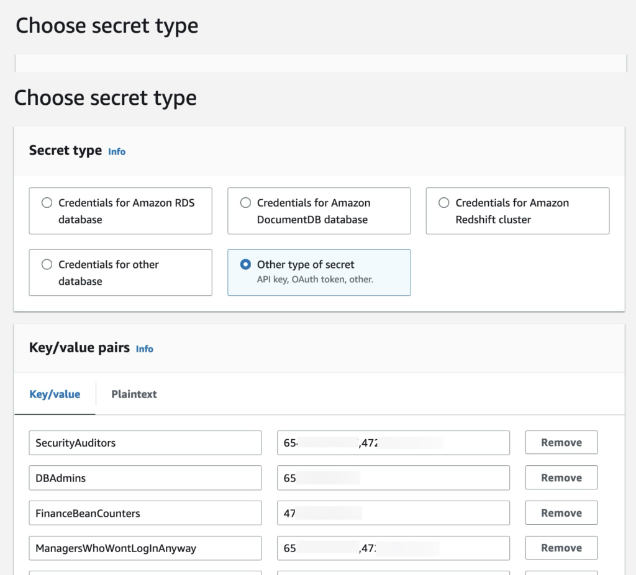The height and width of the screenshot is (575, 636).
Task: Remove the FinanceBeanCounters row
Action: pyautogui.click(x=561, y=514)
